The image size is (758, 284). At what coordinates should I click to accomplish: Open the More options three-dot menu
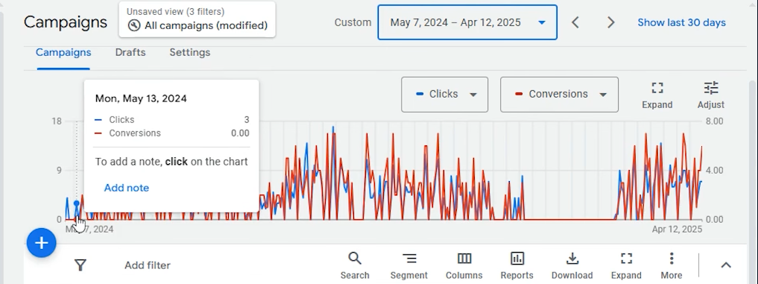[672, 265]
